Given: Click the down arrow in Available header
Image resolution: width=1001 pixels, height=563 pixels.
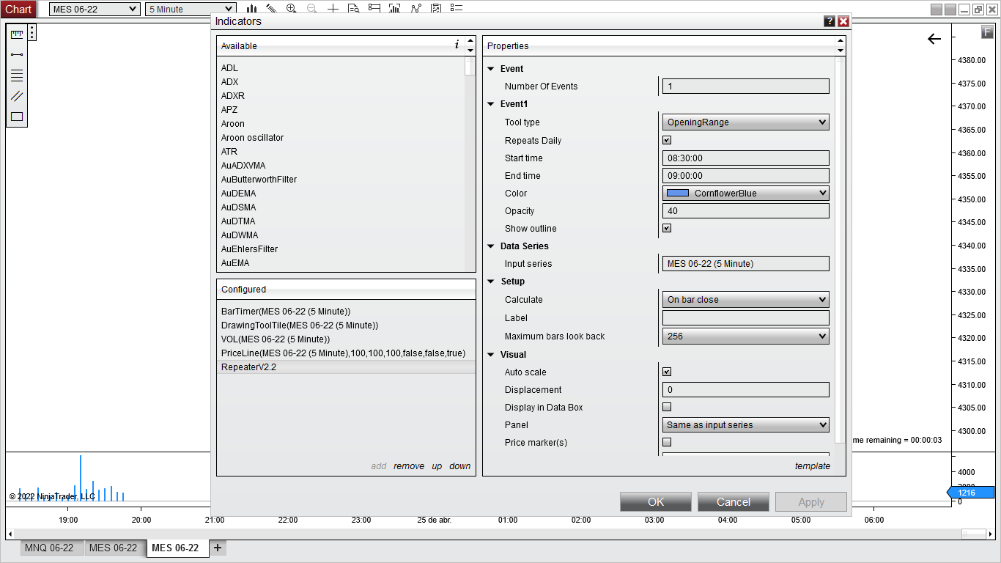Looking at the screenshot, I should pos(470,51).
